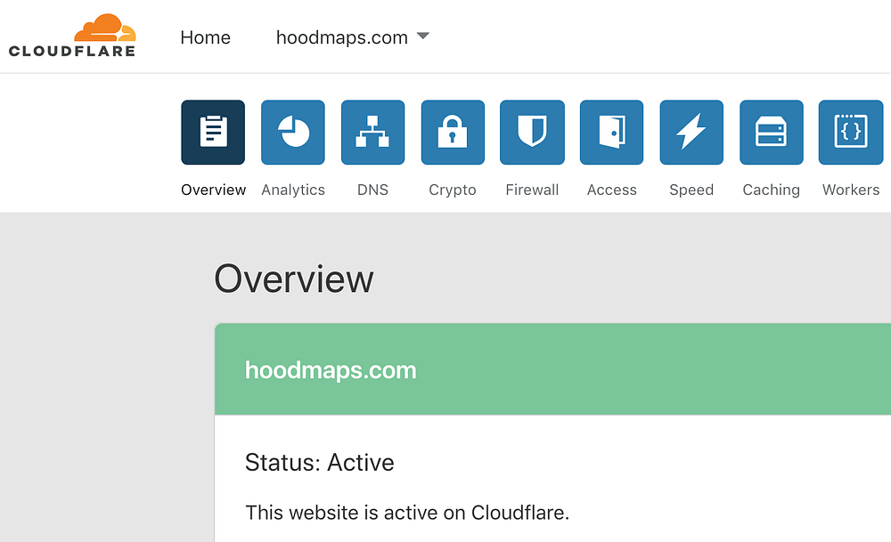Image resolution: width=891 pixels, height=542 pixels.
Task: Select the Firewall tab label
Action: 533,190
